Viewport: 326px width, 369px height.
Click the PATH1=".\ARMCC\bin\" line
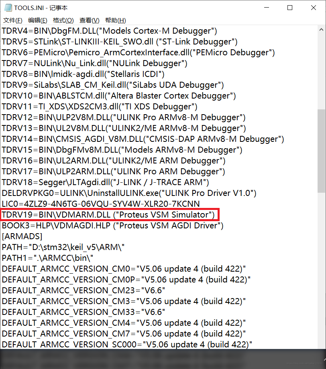tap(47, 258)
